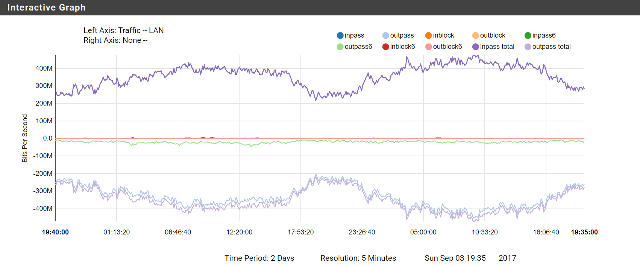Viewport: 640px width, 266px height.
Task: Click the outpass total lavender legend dot
Action: (528, 47)
